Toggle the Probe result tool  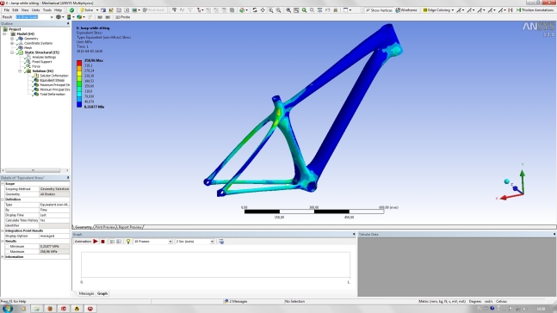click(123, 17)
